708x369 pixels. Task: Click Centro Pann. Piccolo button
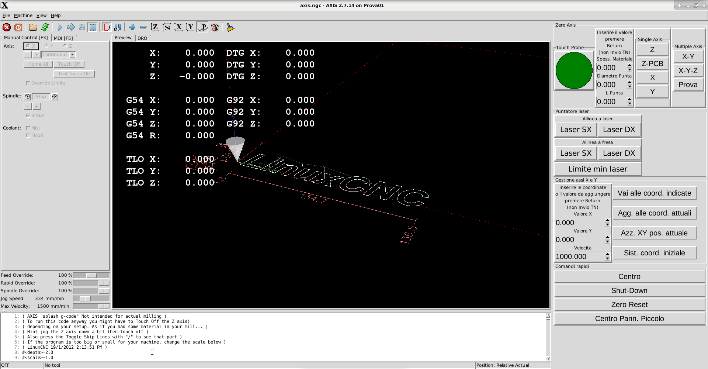coord(629,318)
